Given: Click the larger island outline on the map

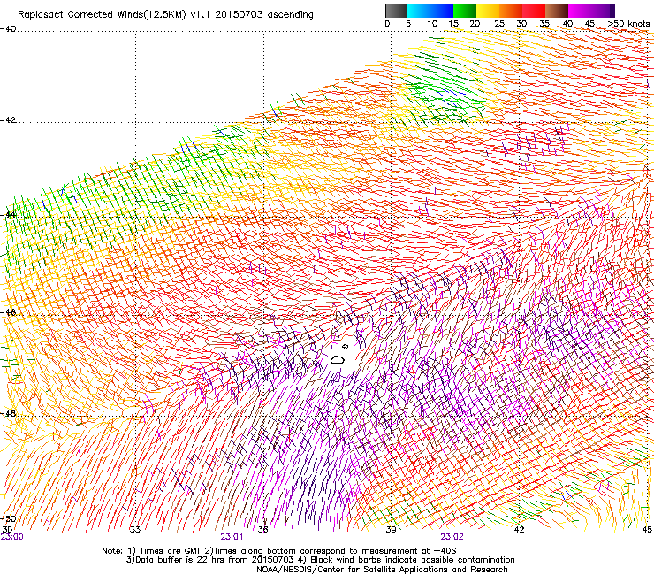Looking at the screenshot, I should 338,359.
